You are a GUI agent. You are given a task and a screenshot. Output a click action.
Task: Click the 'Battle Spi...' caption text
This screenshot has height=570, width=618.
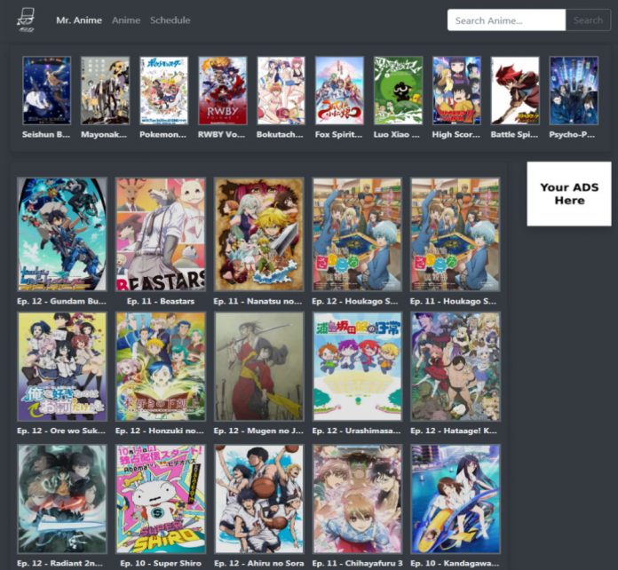[x=514, y=134]
